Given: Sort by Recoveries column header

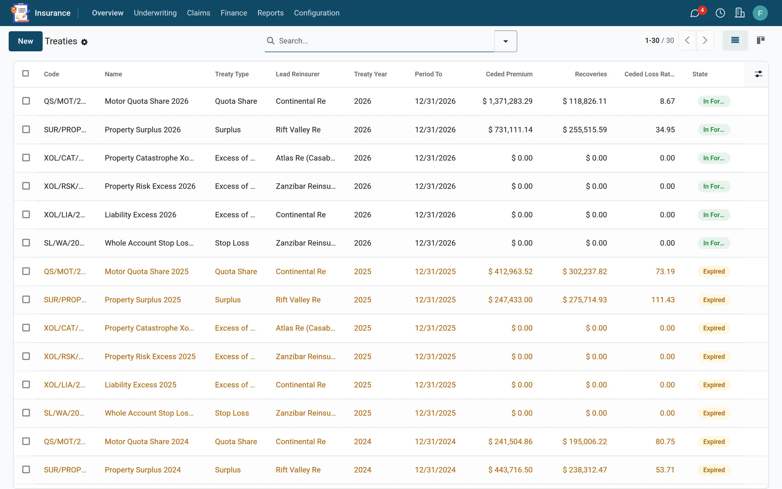Looking at the screenshot, I should point(591,74).
